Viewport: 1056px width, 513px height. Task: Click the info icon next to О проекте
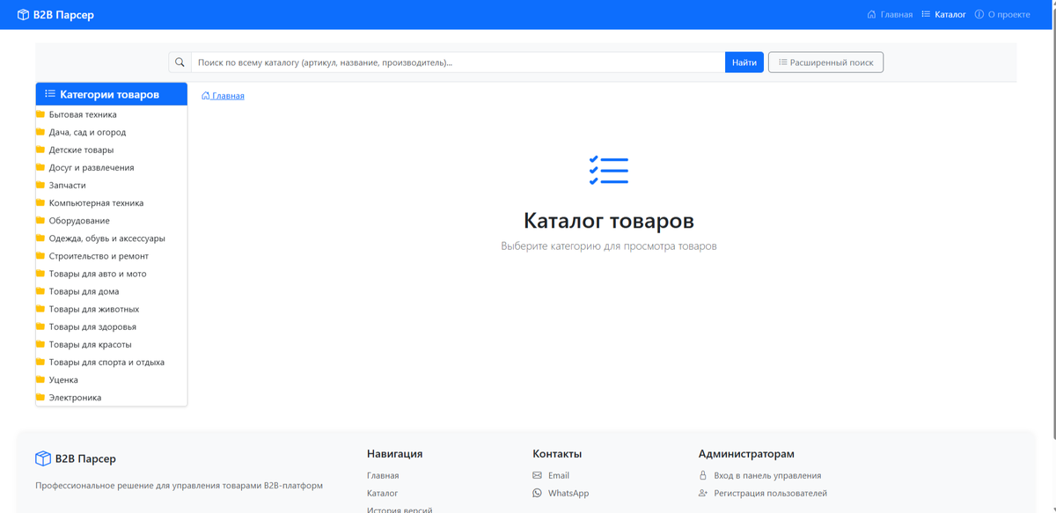click(x=979, y=14)
